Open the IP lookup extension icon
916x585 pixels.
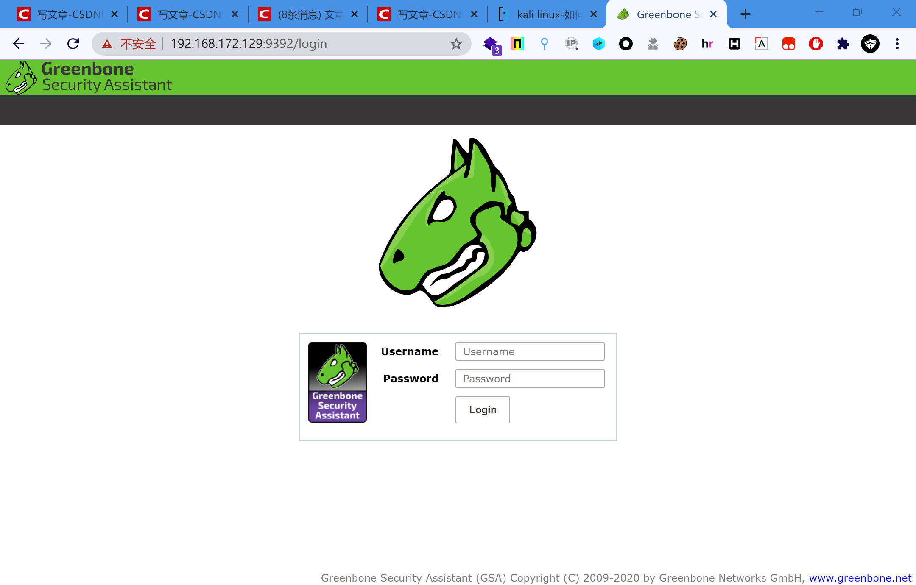[571, 44]
